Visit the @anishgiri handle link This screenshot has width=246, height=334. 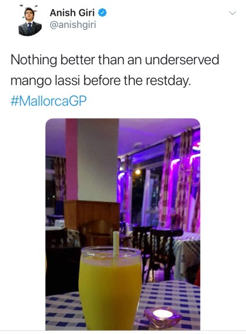(73, 25)
